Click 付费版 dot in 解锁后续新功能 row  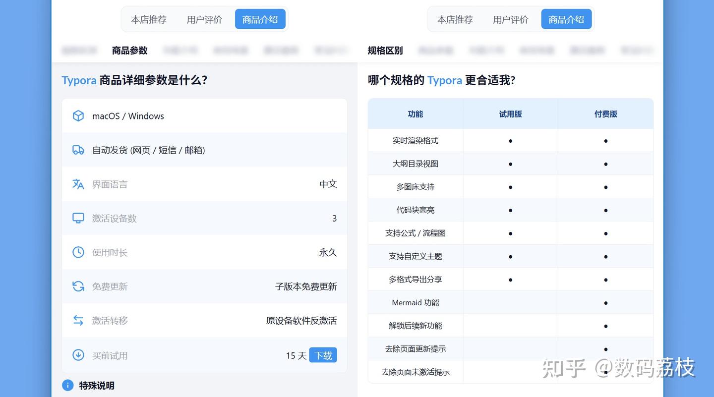pos(606,326)
